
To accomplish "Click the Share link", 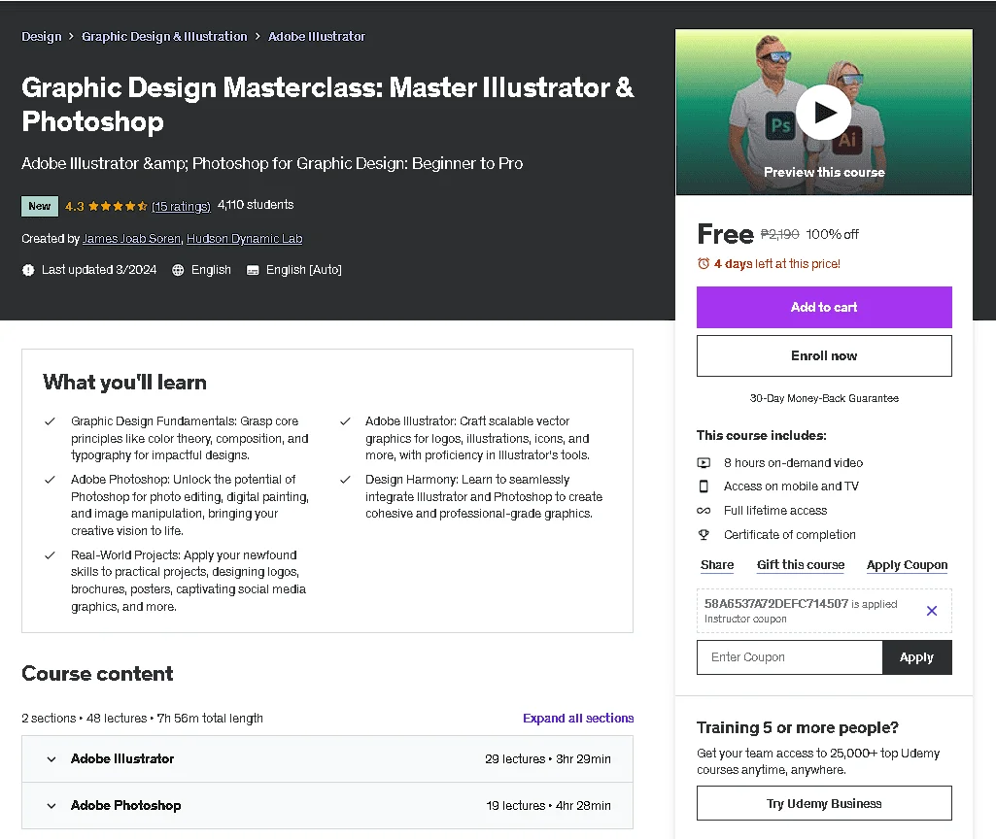I will point(717,565).
